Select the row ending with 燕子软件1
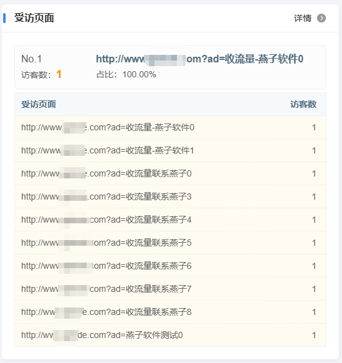The image size is (342, 363). coord(170,150)
